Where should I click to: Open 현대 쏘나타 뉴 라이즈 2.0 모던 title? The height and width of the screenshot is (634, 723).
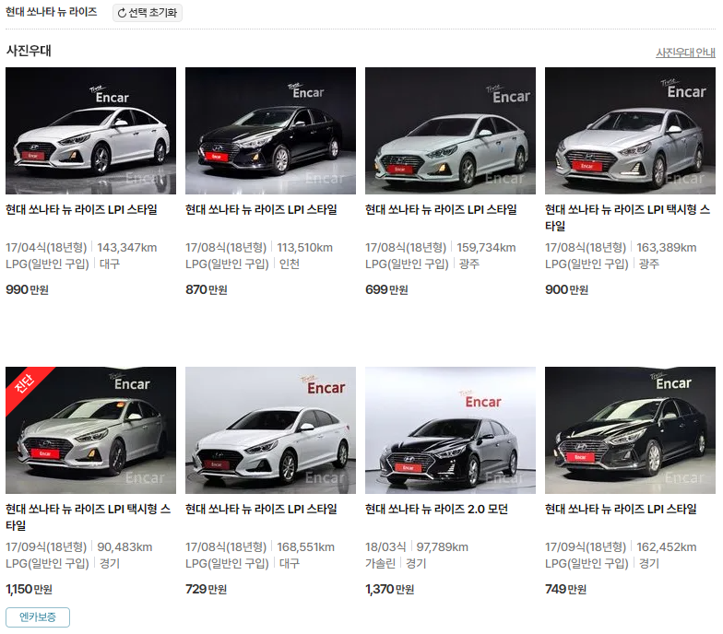coord(437,509)
